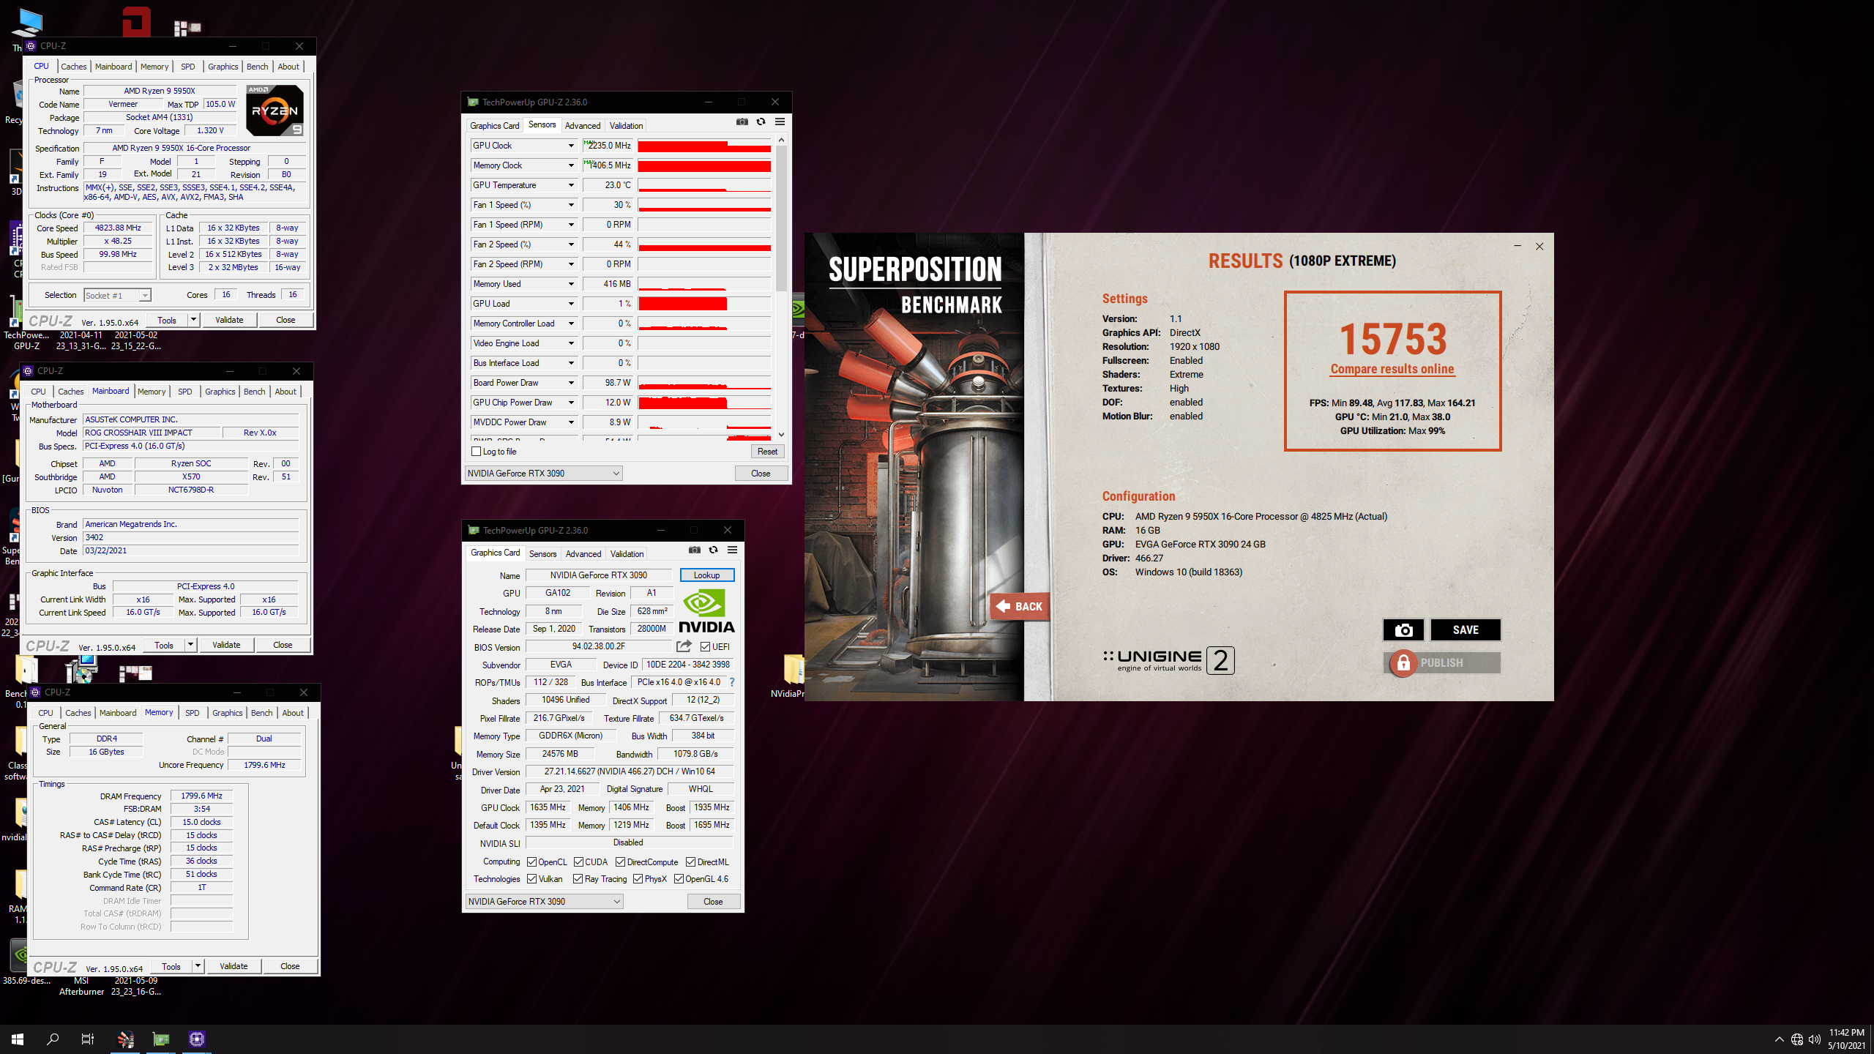The width and height of the screenshot is (1874, 1054).
Task: Toggle the DirectCompute checkbox
Action: [x=621, y=862]
